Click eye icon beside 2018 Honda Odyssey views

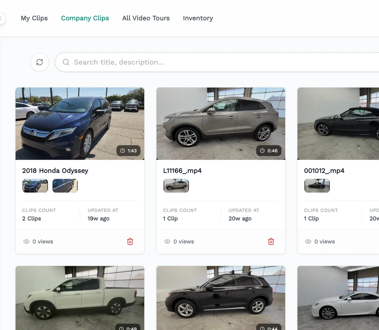pyautogui.click(x=27, y=242)
